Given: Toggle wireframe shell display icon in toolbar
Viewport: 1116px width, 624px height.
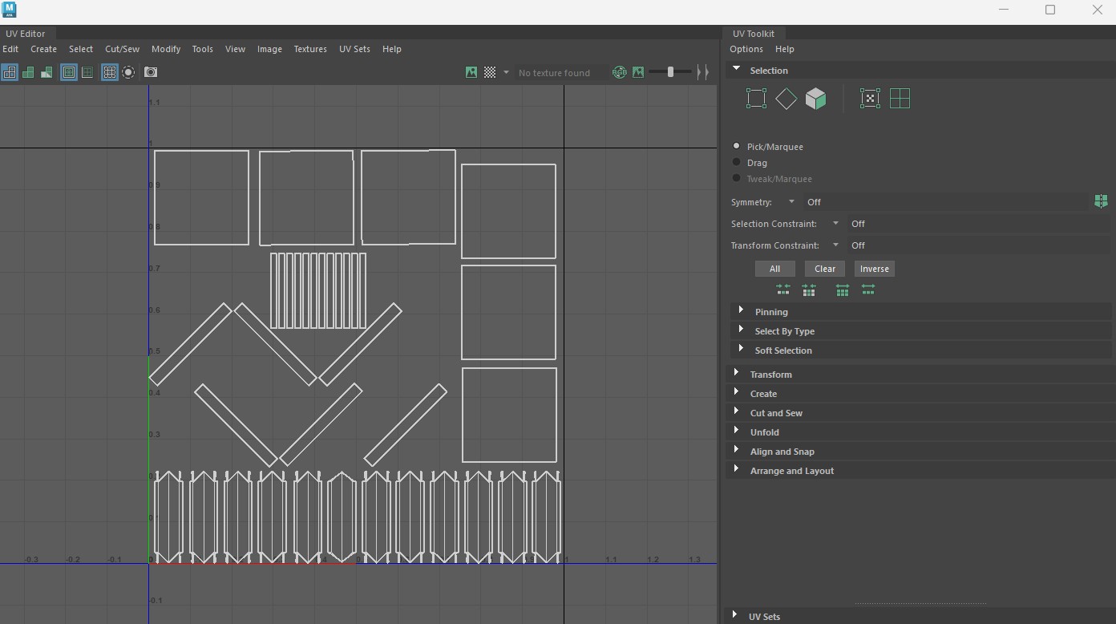Looking at the screenshot, I should (10, 72).
